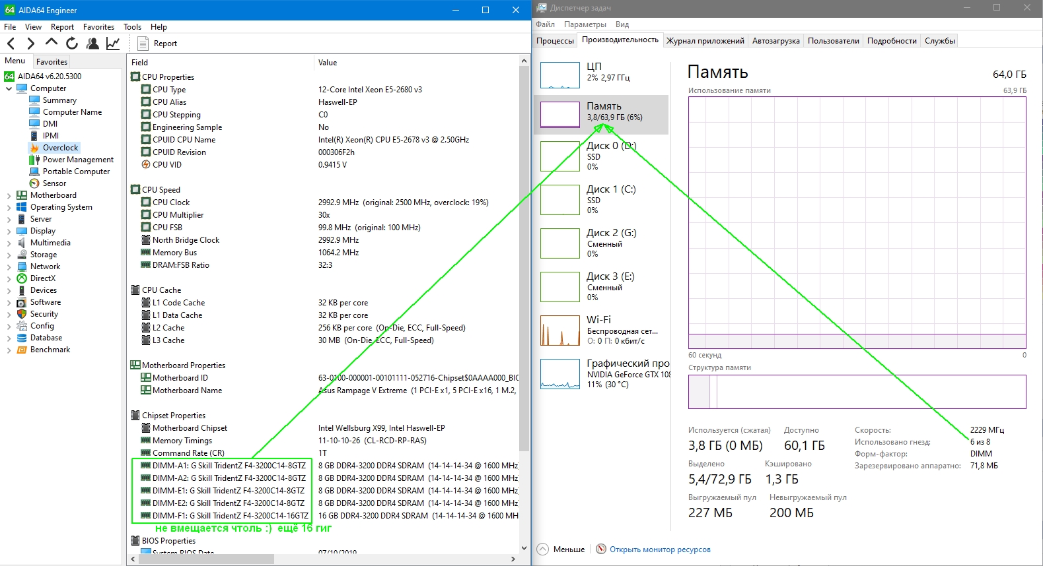The height and width of the screenshot is (566, 1043).
Task: Click the AIDA64 v6.20.5300 root icon
Action: pos(9,77)
